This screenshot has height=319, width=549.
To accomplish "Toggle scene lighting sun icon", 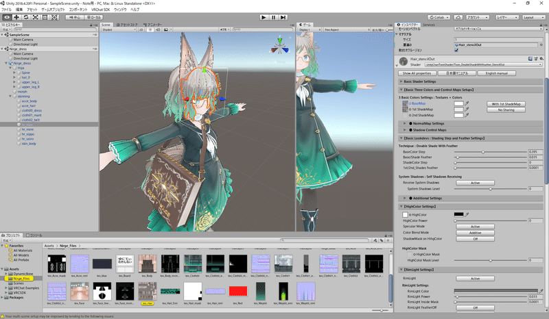I will click(x=150, y=29).
